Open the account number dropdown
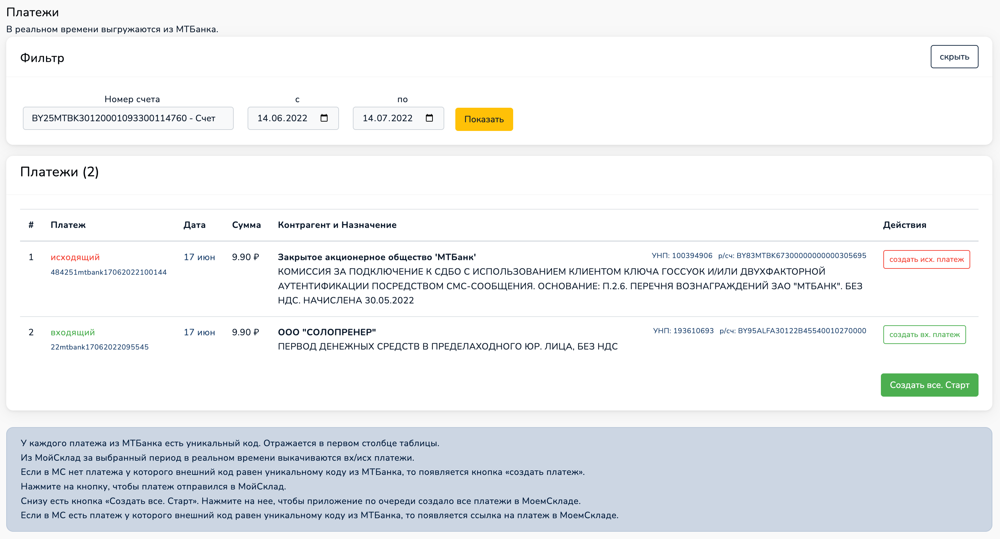The width and height of the screenshot is (1000, 539). click(x=128, y=118)
